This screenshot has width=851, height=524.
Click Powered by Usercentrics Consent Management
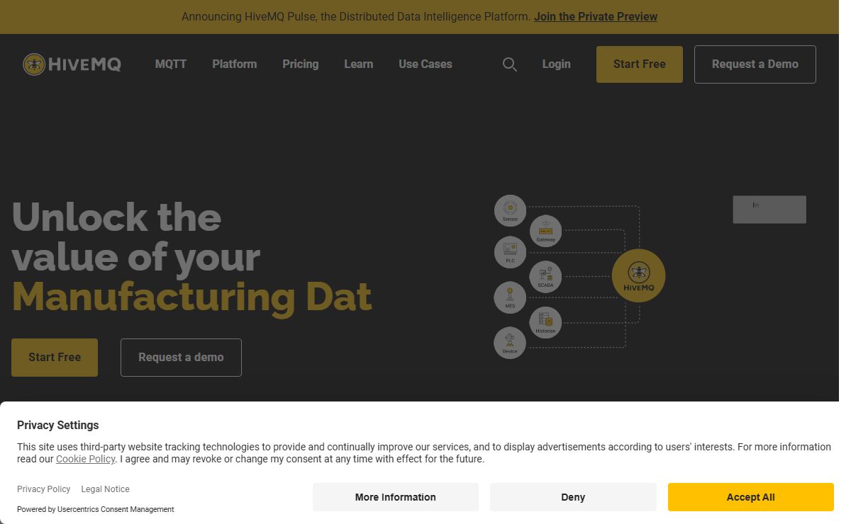[96, 509]
